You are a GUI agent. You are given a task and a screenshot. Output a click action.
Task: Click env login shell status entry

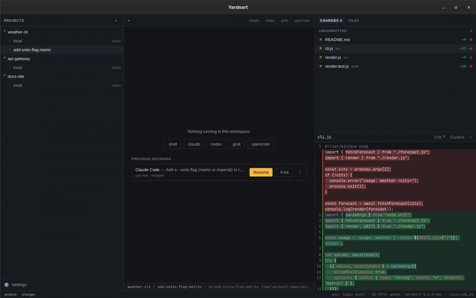point(349,294)
